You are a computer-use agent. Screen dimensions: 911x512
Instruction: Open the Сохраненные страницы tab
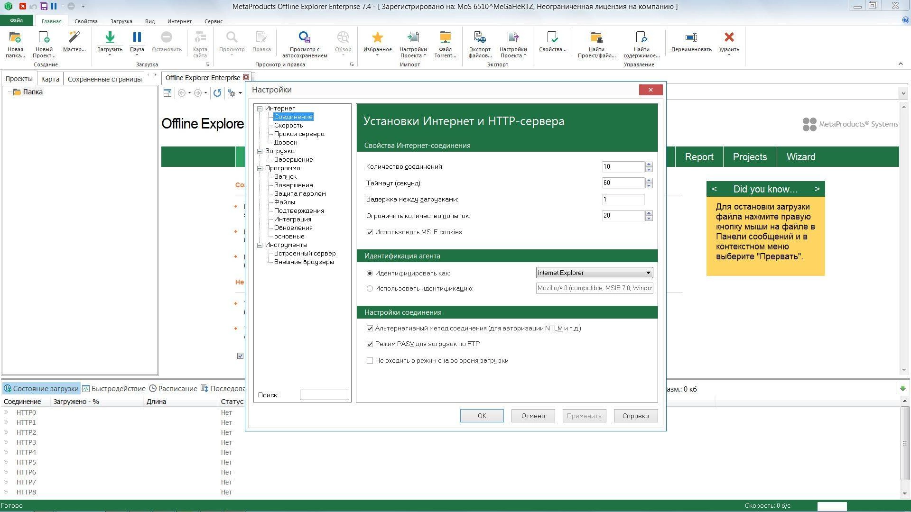[104, 79]
